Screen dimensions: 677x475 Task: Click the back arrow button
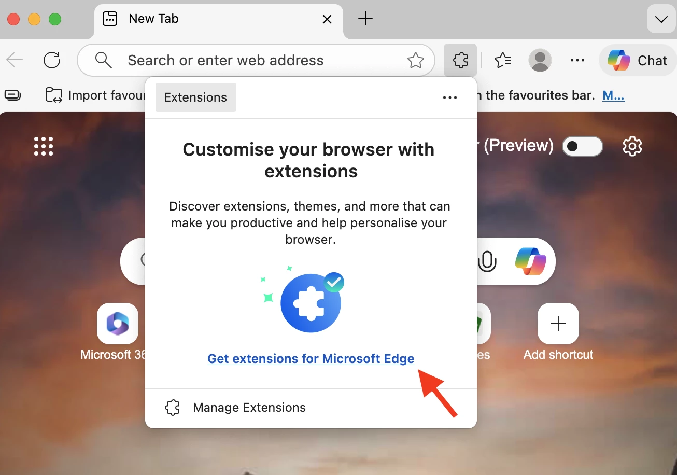tap(15, 61)
